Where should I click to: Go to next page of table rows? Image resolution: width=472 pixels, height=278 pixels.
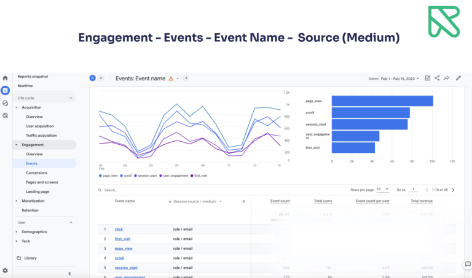[x=453, y=190]
